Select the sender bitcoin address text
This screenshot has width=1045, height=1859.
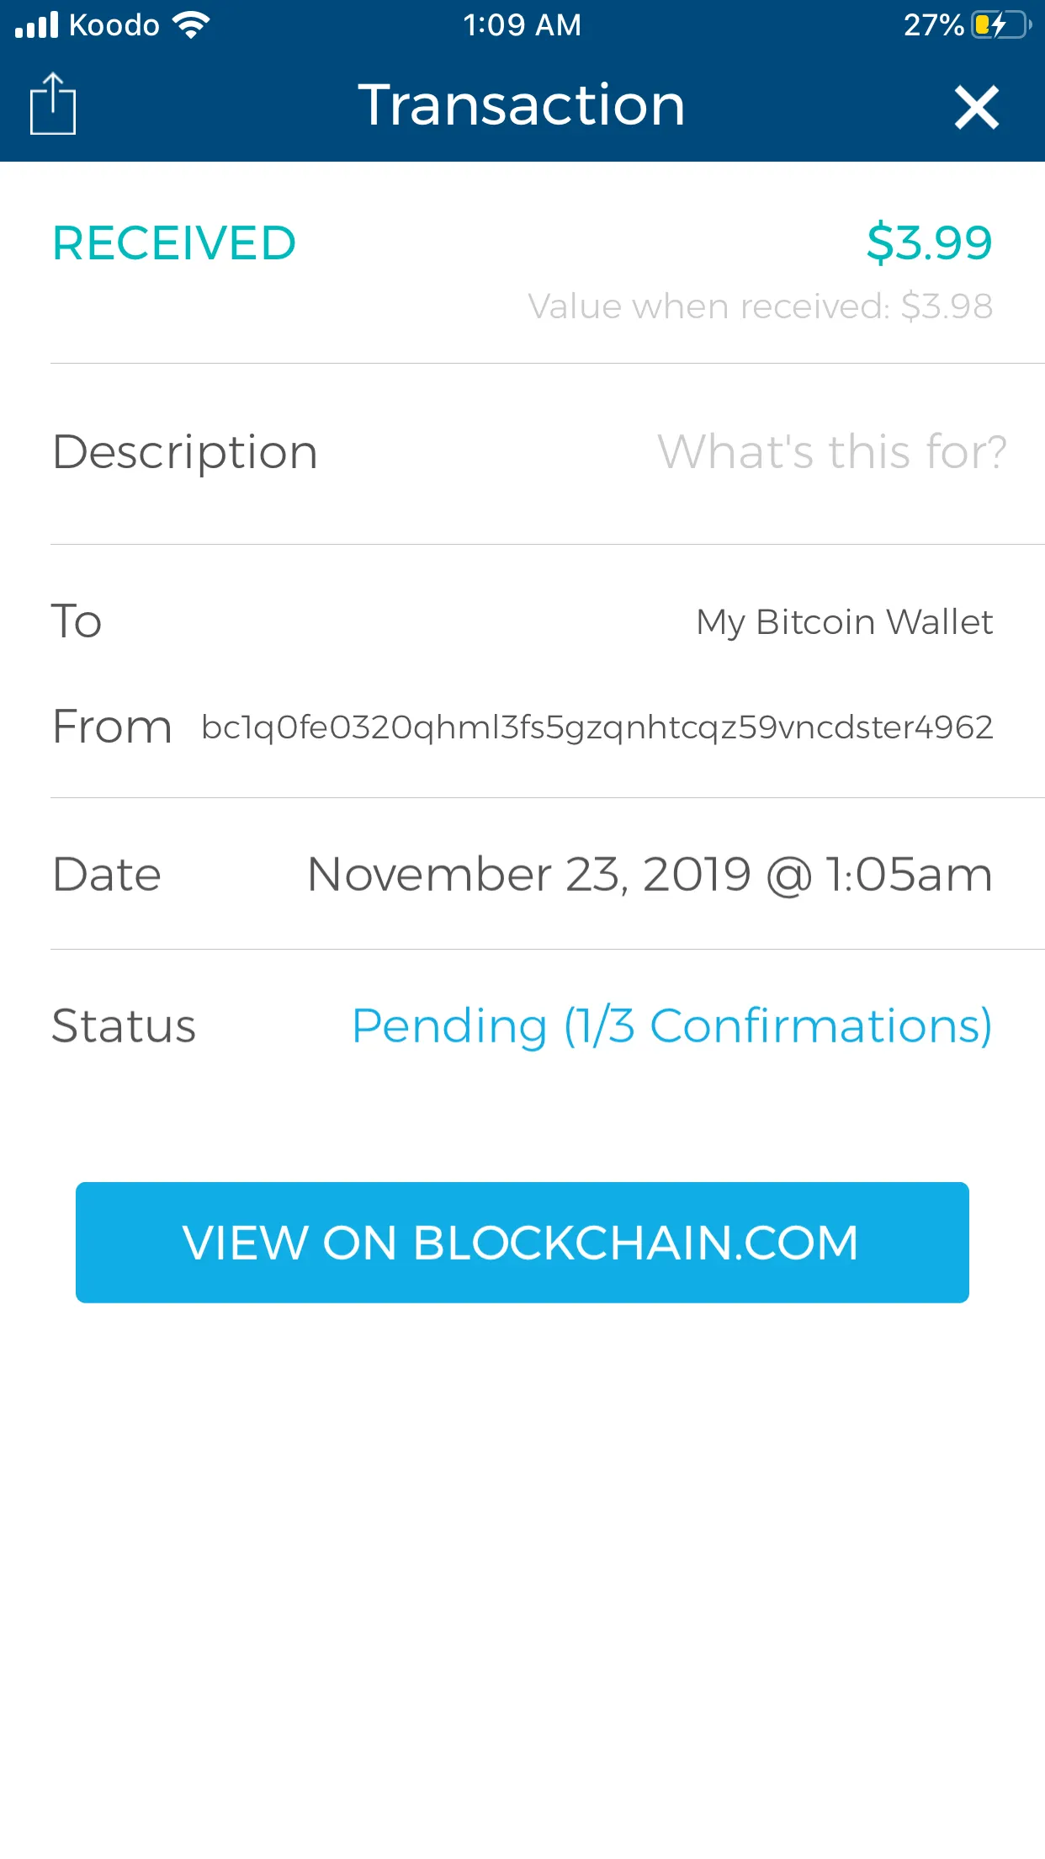(597, 727)
